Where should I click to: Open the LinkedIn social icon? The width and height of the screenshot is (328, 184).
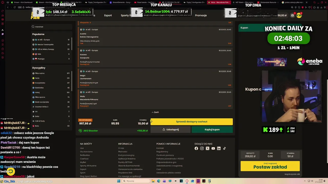coord(219,148)
